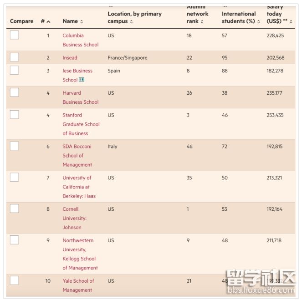Tick compare box for SDA Bocconi

tap(15, 146)
